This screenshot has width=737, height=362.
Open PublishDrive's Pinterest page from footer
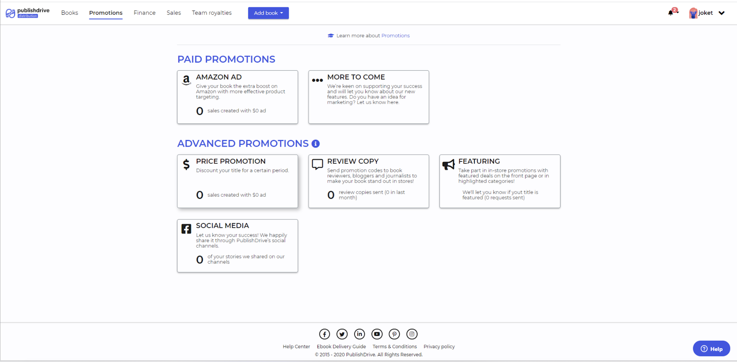(394, 334)
